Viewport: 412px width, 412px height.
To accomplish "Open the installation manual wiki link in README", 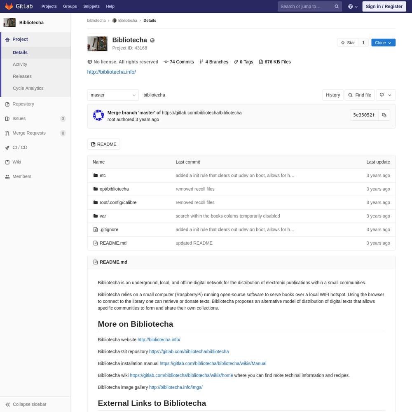I will [x=213, y=364].
